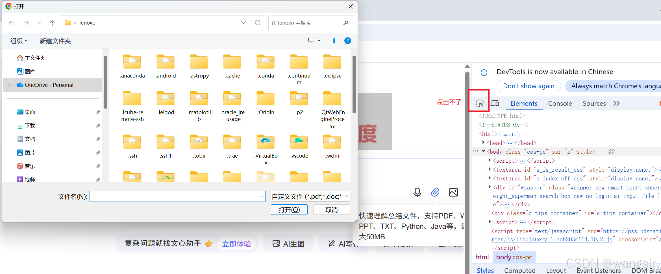661x274 pixels.
Task: Change the view layout icon
Action: 311,41
